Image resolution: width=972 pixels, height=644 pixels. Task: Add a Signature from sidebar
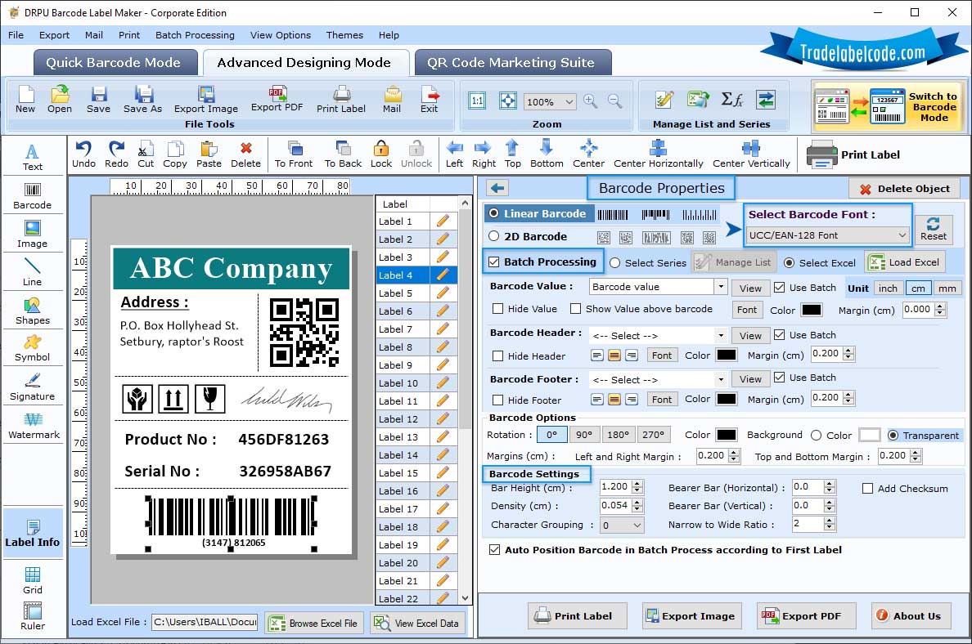coord(32,387)
